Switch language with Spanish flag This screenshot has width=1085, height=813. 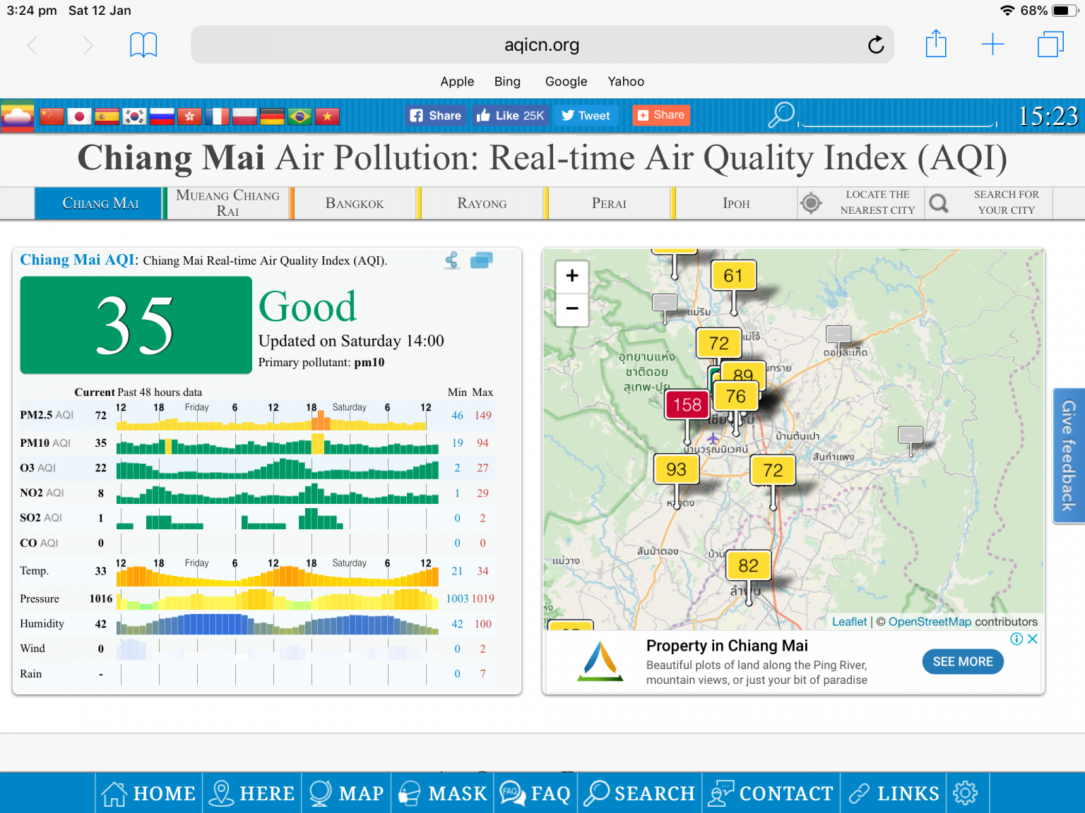(x=107, y=116)
